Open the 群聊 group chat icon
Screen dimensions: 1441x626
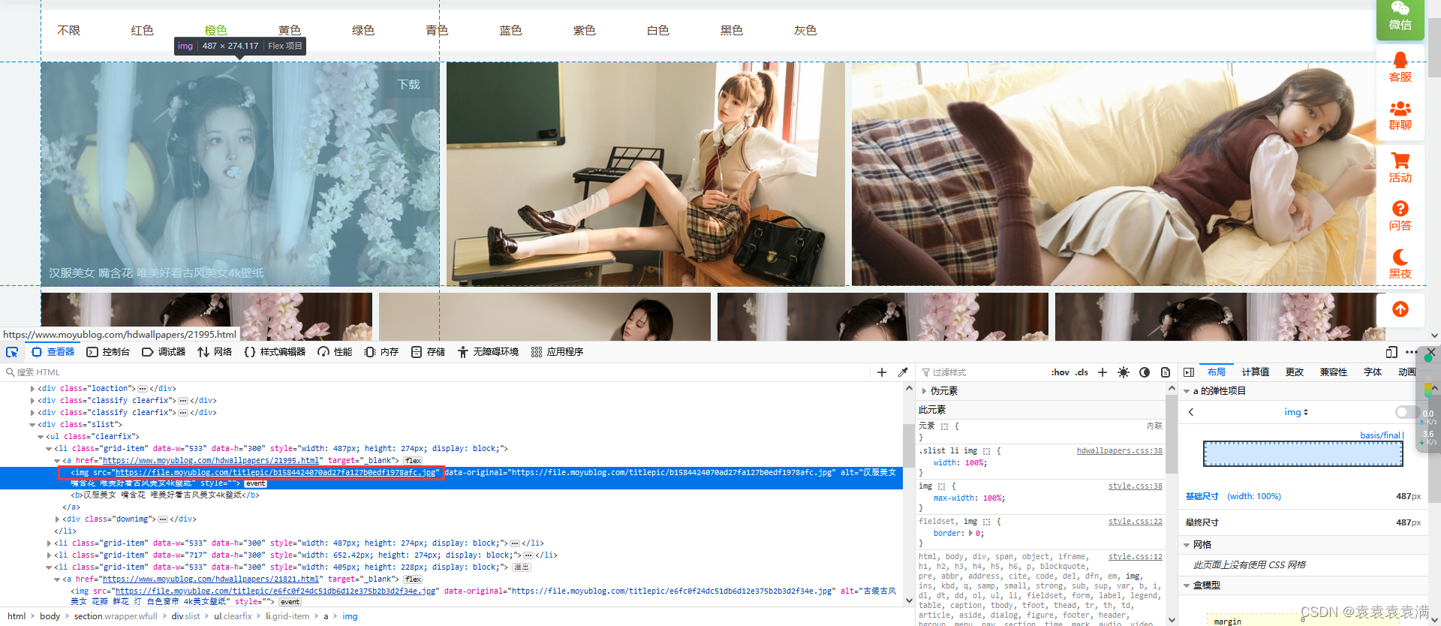click(1400, 116)
